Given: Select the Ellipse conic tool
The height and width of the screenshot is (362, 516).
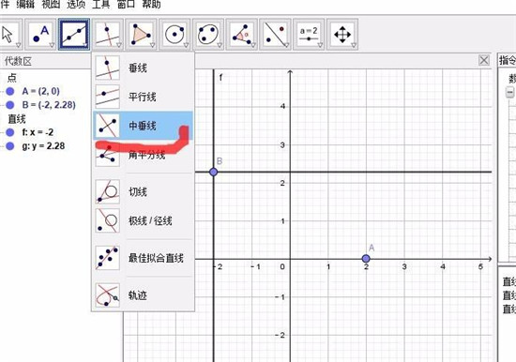Looking at the screenshot, I should [208, 34].
